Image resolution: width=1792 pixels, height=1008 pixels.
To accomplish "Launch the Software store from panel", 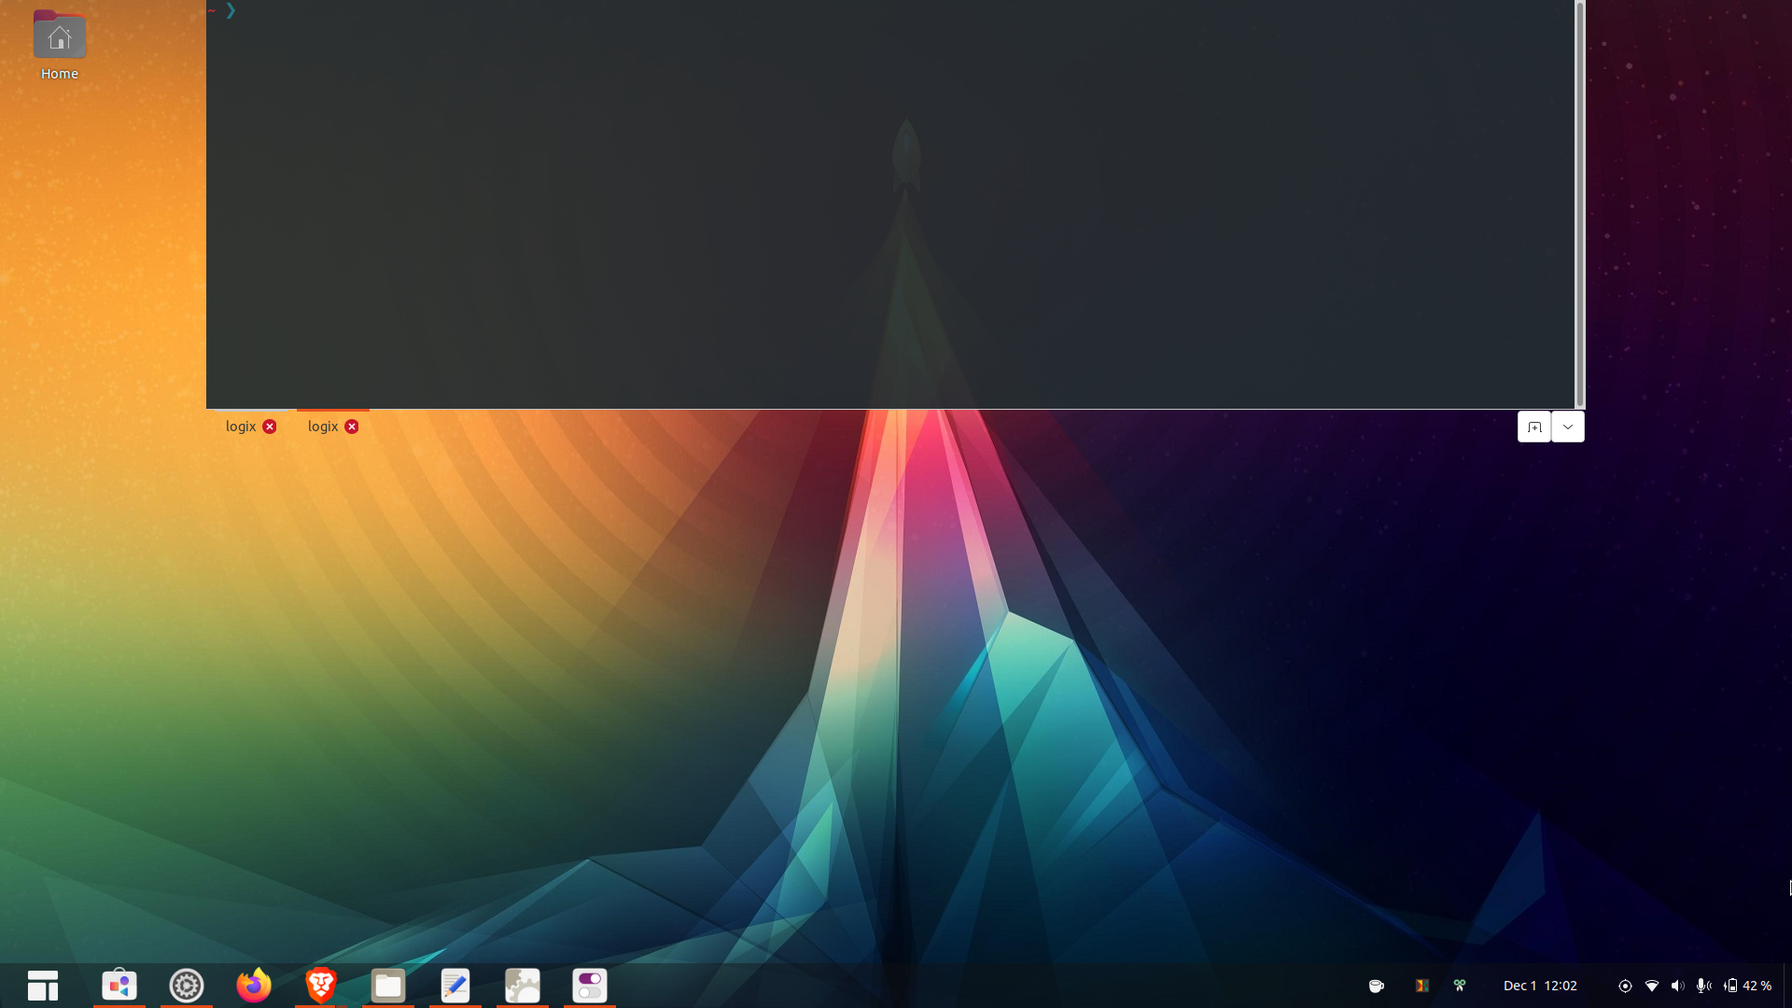I will (x=119, y=986).
